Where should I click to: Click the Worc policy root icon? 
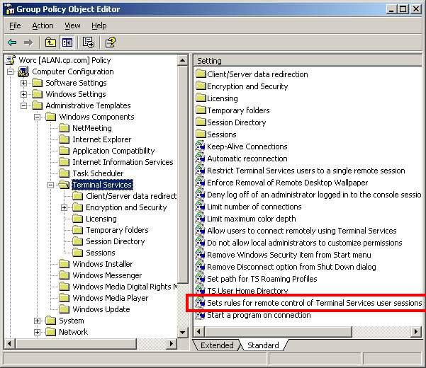(x=11, y=60)
